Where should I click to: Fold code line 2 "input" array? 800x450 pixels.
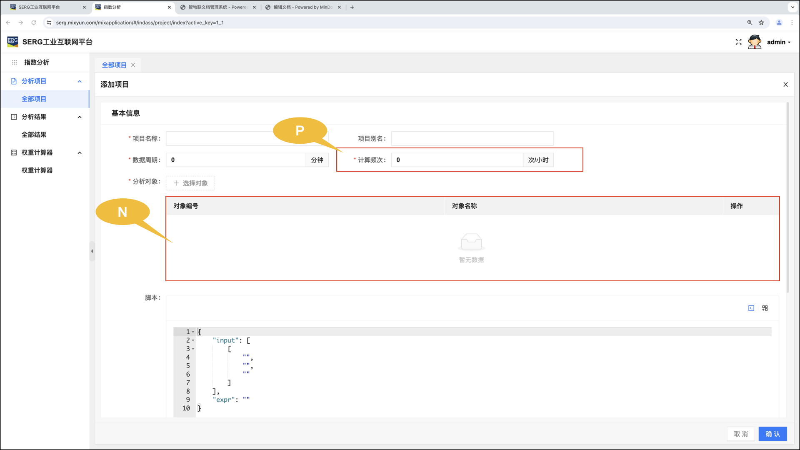tap(193, 340)
